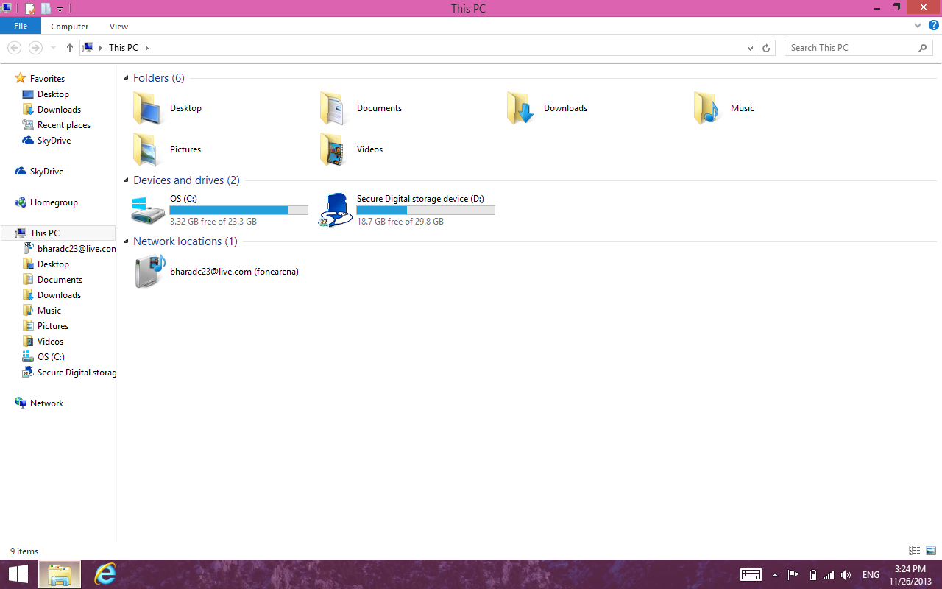942x589 pixels.
Task: Select OS (C:) in the navigation tree
Action: click(51, 357)
